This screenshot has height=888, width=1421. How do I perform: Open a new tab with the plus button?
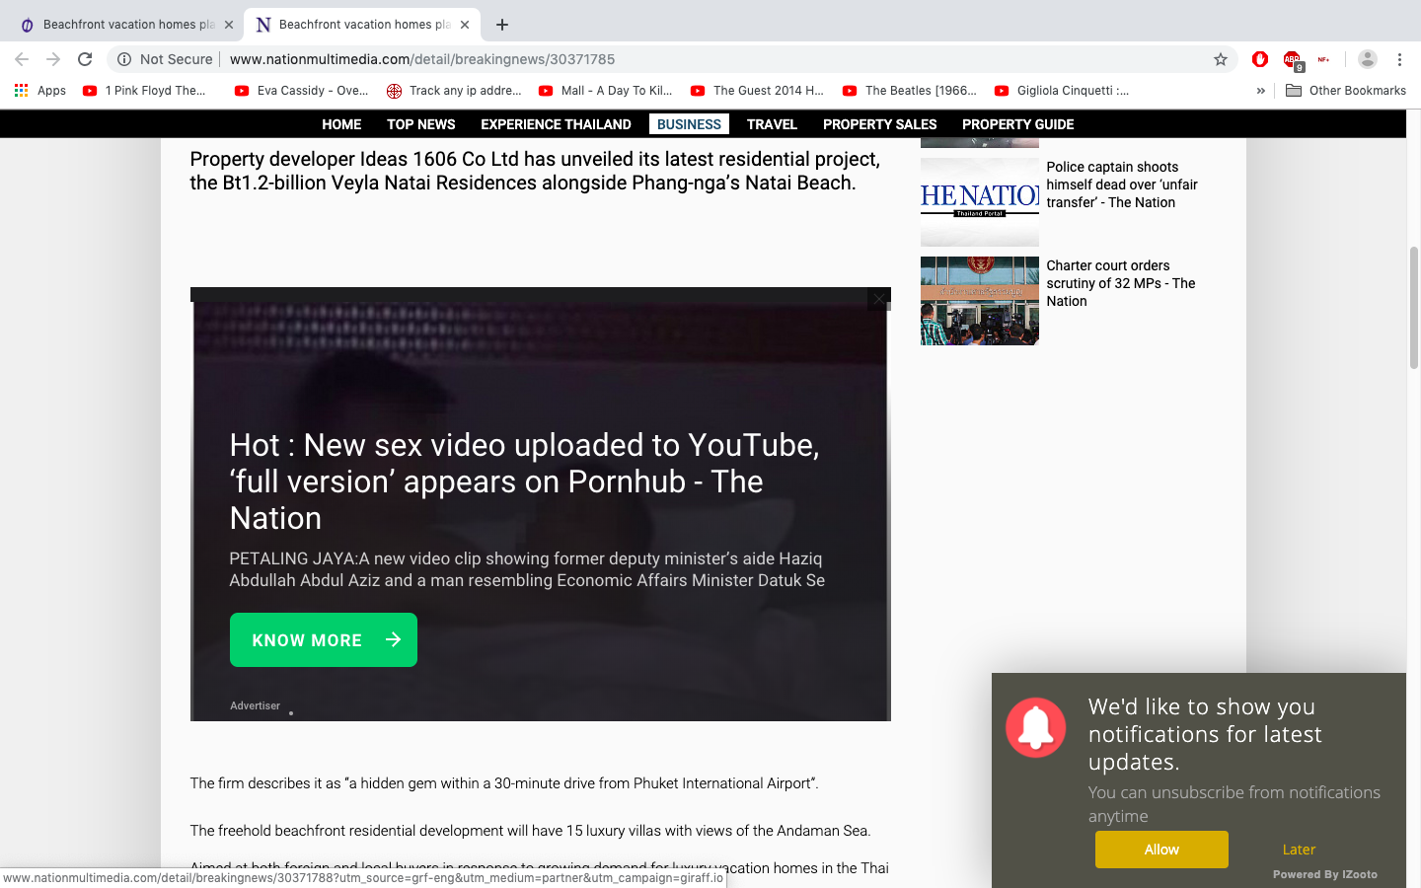502,25
